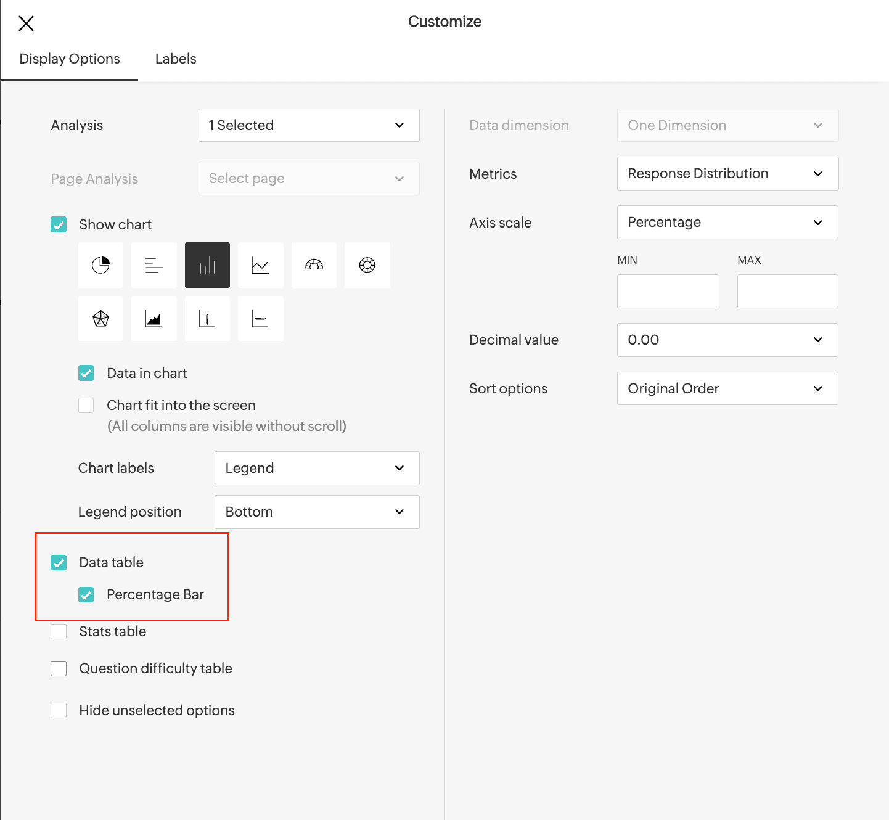Close the Customize panel
This screenshot has width=889, height=820.
coord(26,23)
